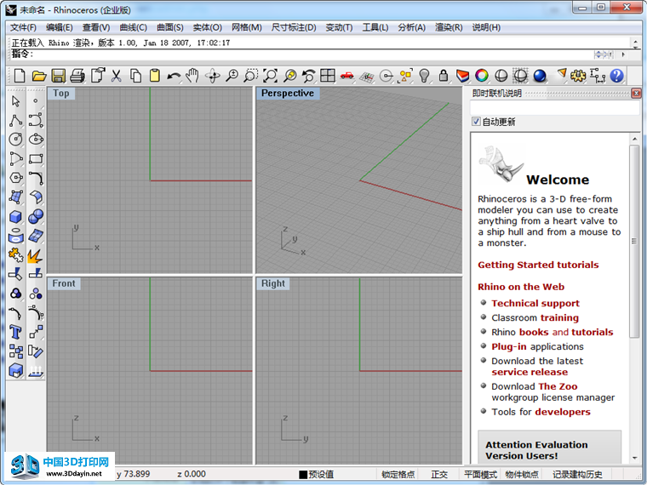Select the Polyline tool
The image size is (647, 485).
pos(15,121)
